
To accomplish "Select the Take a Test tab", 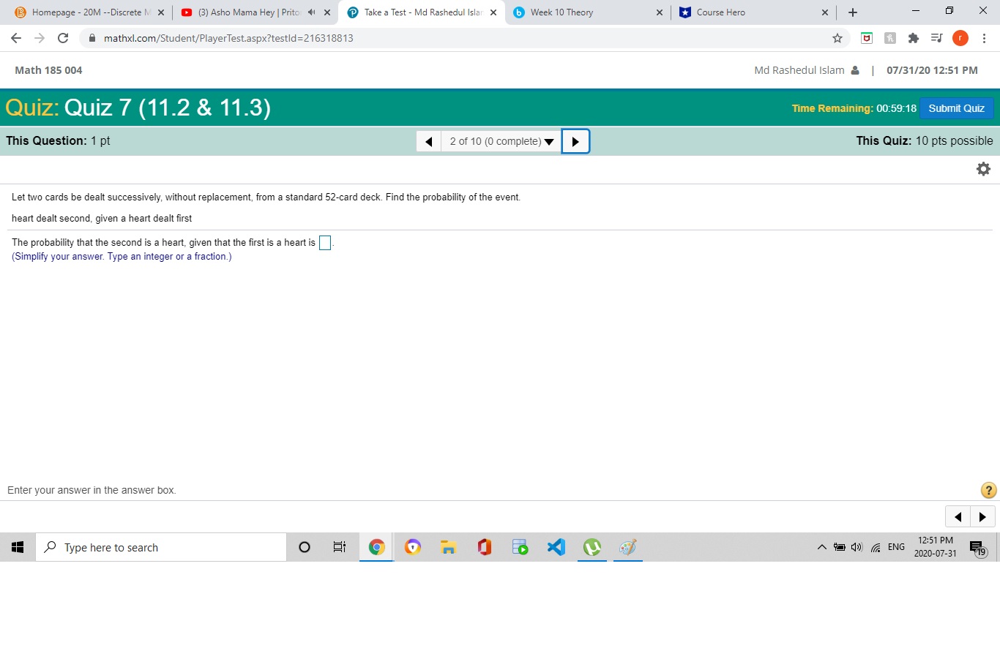I will pos(423,12).
